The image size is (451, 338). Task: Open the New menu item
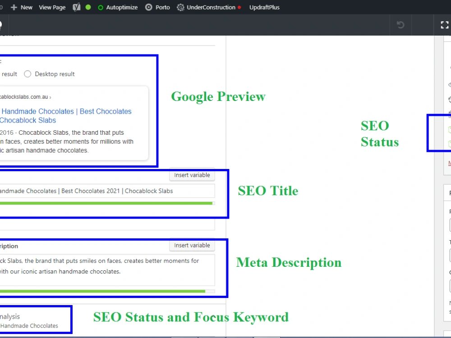point(27,8)
